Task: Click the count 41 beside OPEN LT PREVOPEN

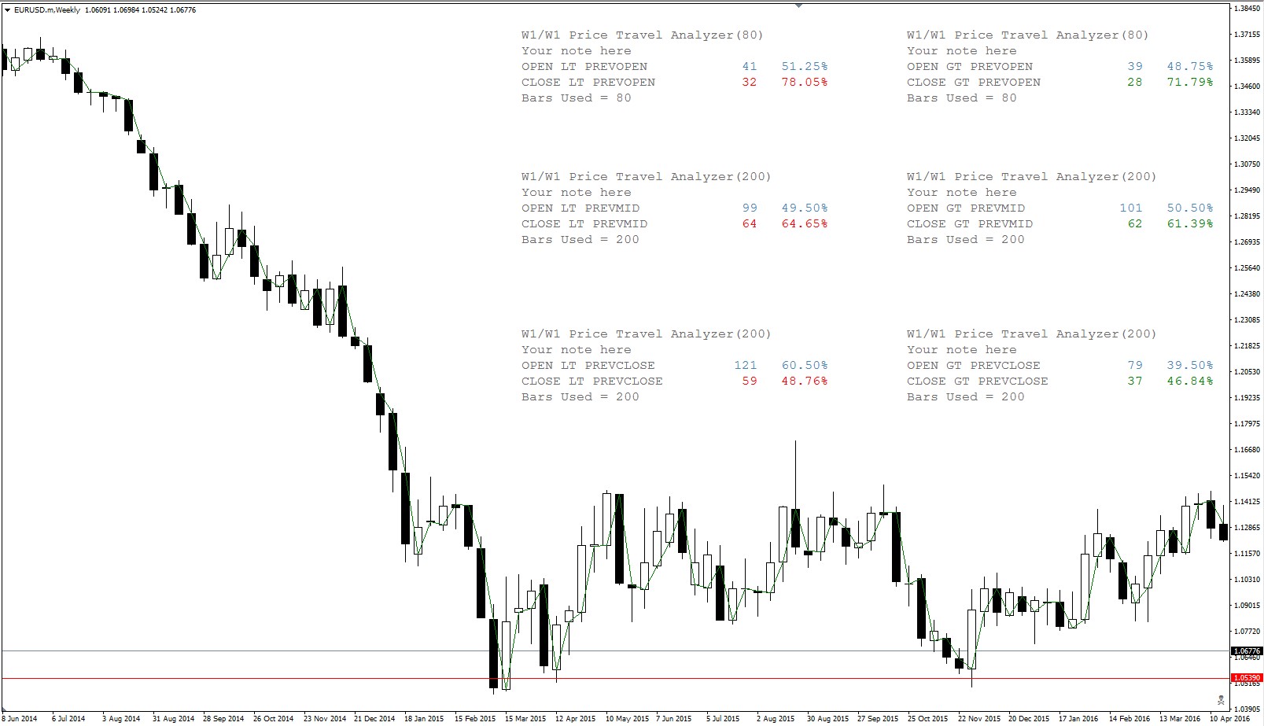Action: coord(750,67)
